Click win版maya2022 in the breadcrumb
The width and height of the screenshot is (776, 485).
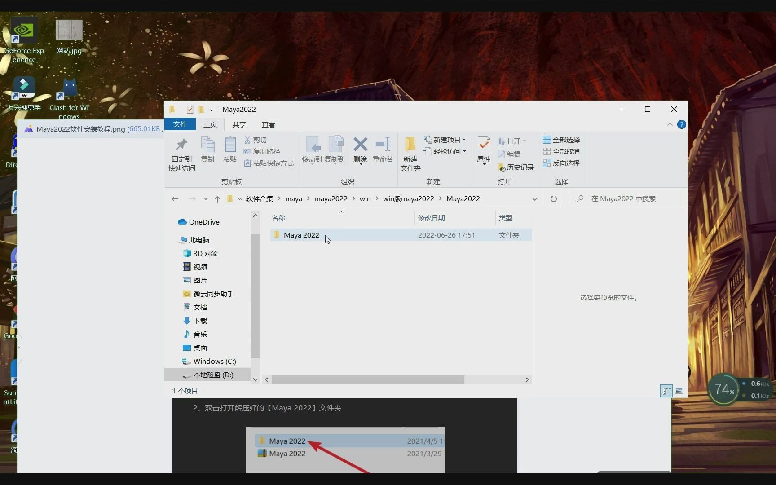pos(409,198)
